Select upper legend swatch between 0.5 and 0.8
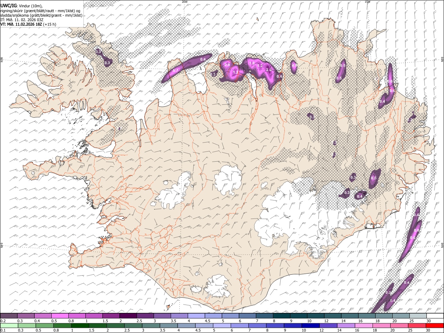Screen dimensions: 444x333 click(60, 316)
